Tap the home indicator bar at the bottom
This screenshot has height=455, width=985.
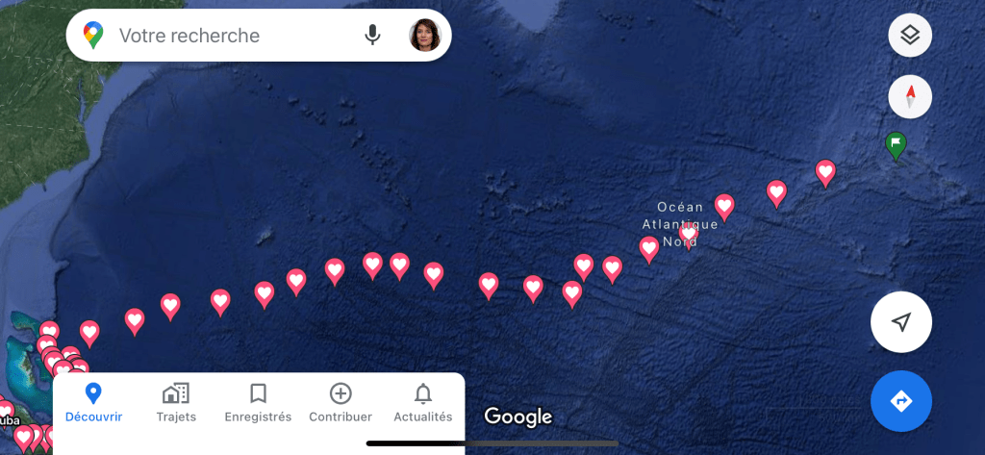492,443
